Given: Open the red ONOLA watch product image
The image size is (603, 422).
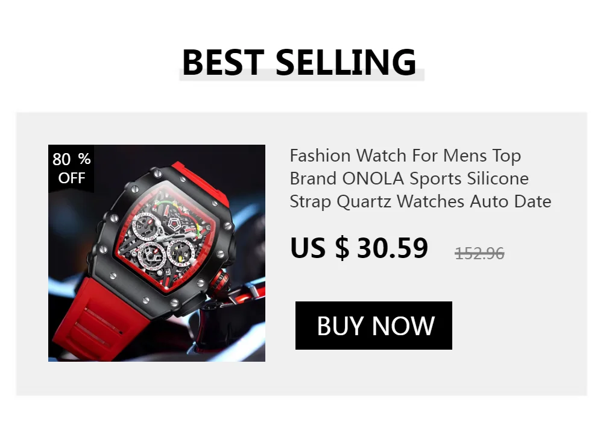Looking at the screenshot, I should [x=157, y=253].
